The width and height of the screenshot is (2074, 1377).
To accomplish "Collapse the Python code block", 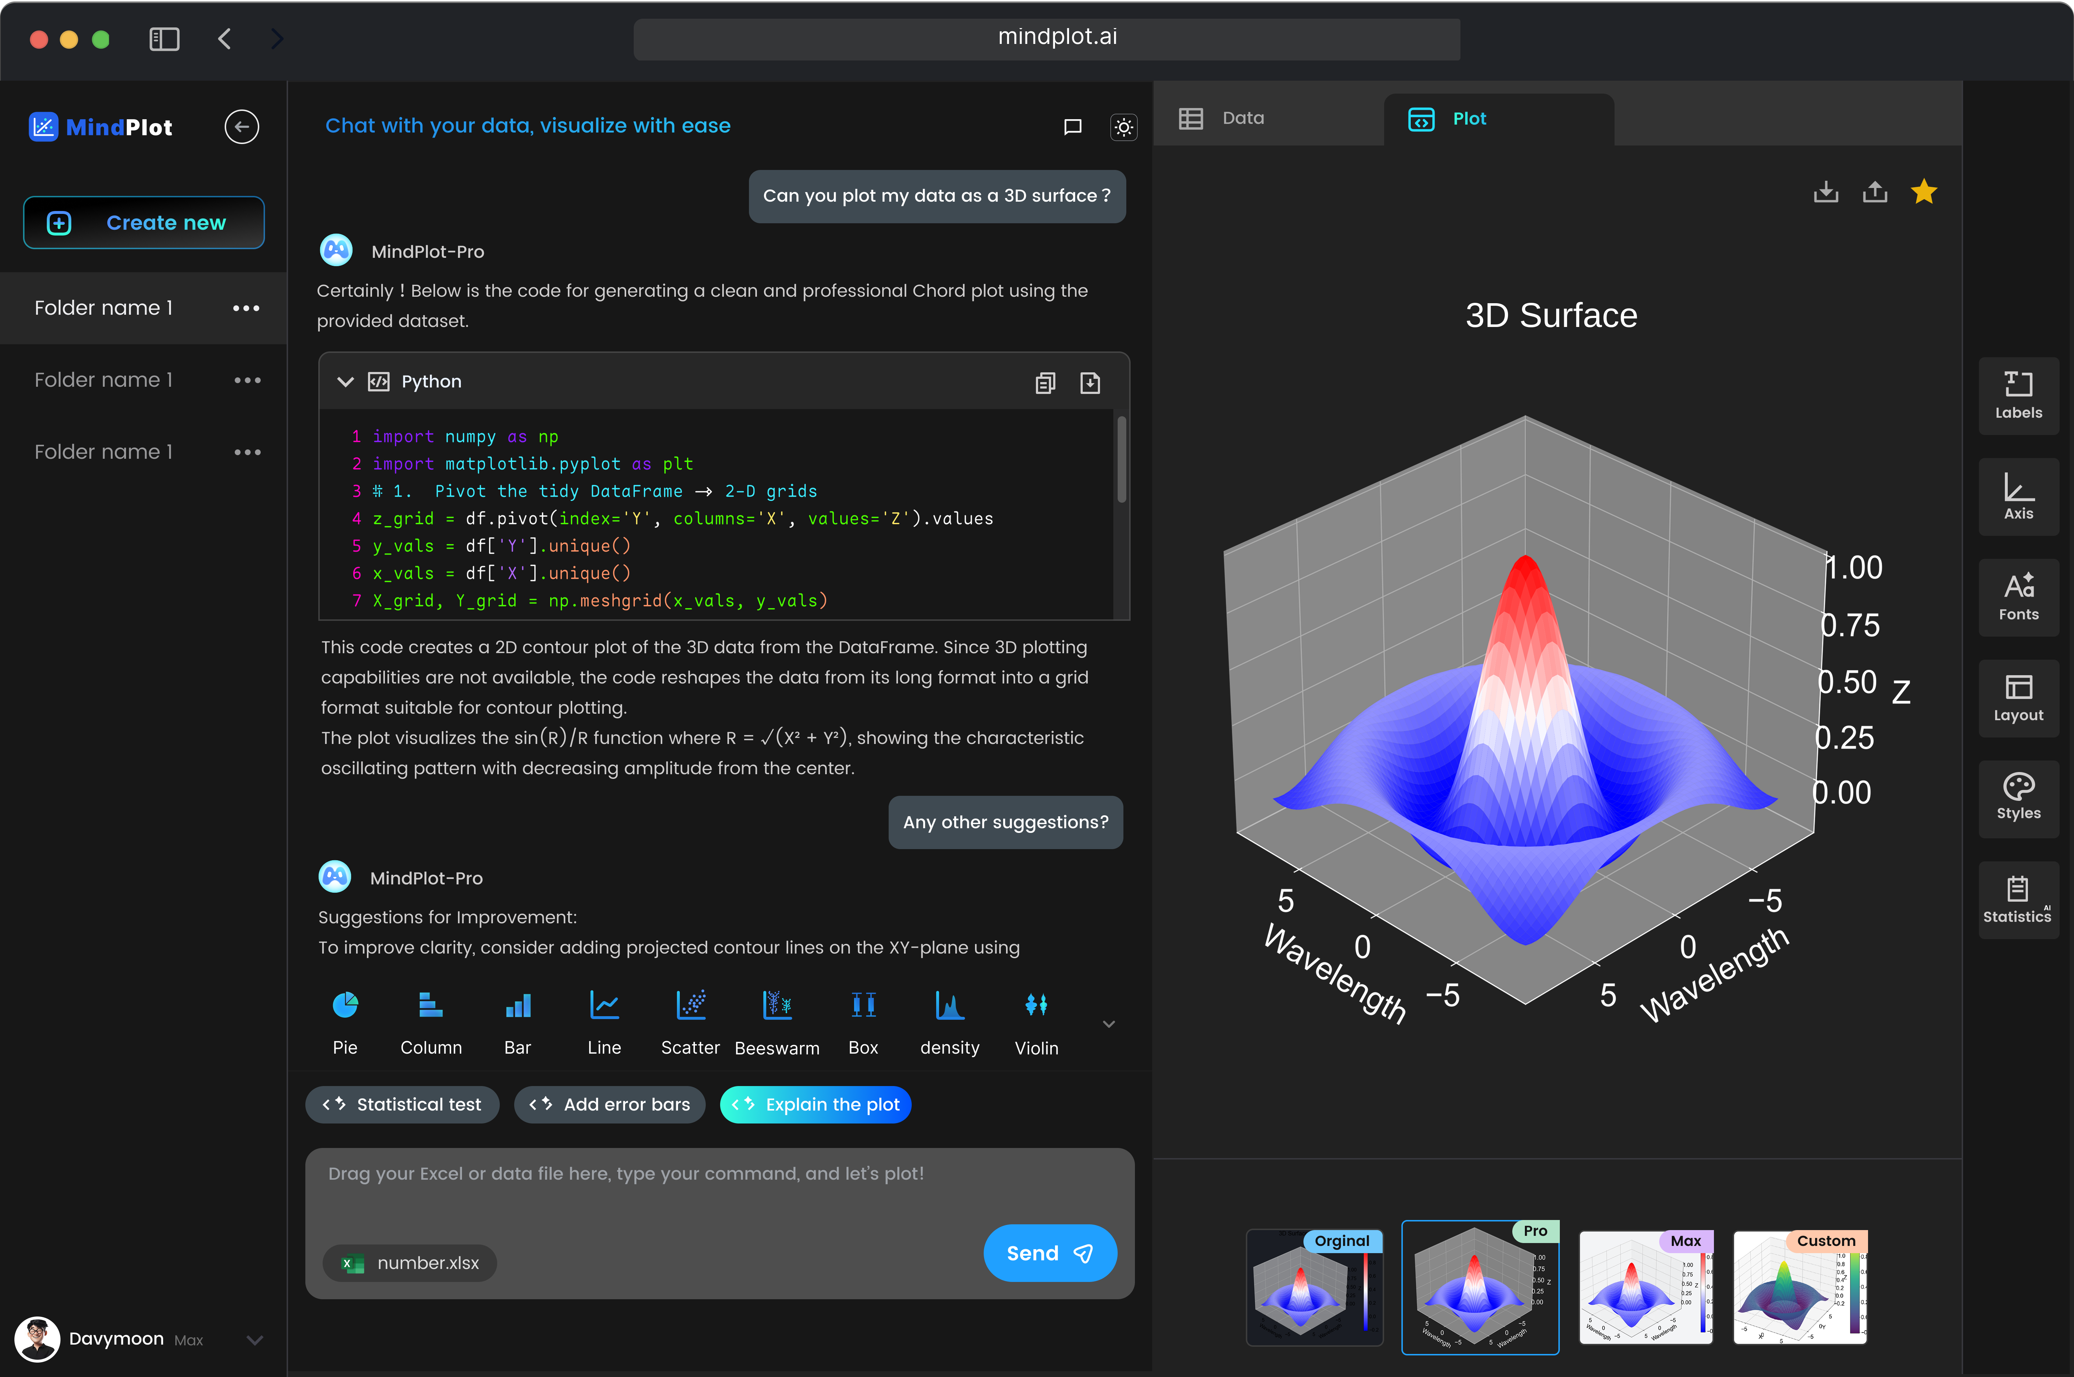I will (345, 382).
